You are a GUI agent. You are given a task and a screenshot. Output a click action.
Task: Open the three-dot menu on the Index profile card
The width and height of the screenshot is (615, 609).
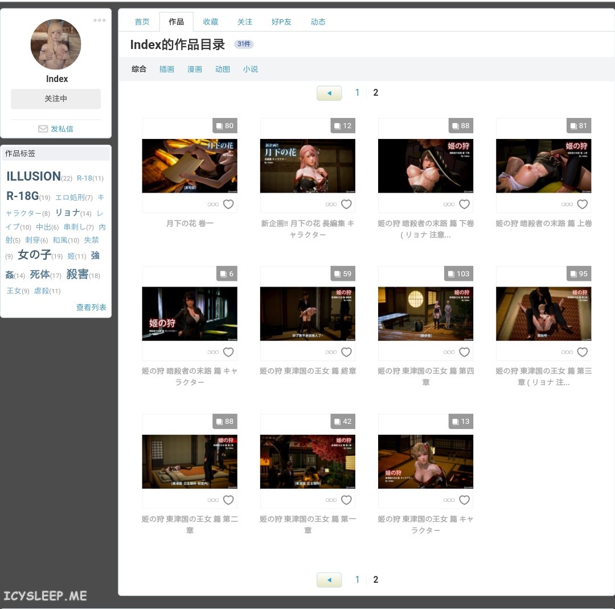click(100, 20)
